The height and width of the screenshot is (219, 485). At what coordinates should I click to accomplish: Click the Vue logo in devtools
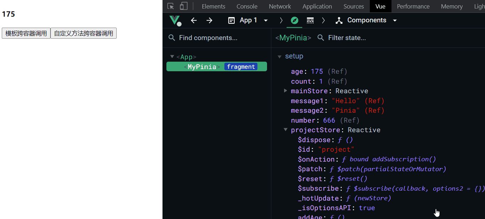(x=175, y=21)
